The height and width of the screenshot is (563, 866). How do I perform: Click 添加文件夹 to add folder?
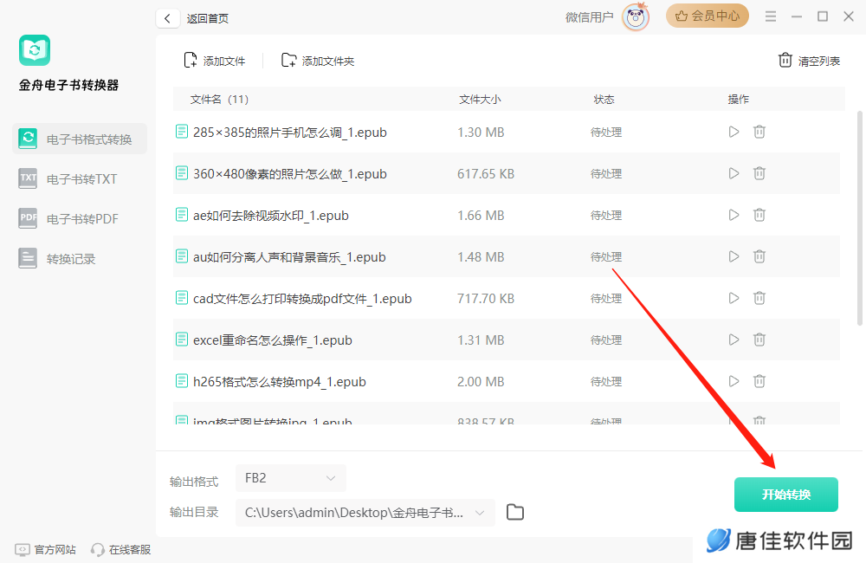(318, 61)
